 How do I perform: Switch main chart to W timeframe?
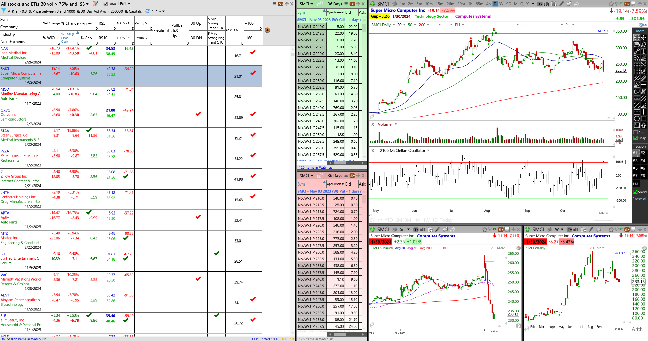501,4
